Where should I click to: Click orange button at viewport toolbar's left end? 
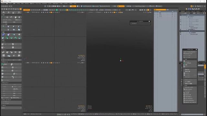click(27, 10)
